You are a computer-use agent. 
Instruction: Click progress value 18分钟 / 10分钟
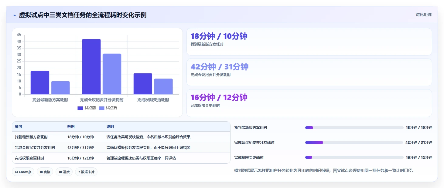419,128
